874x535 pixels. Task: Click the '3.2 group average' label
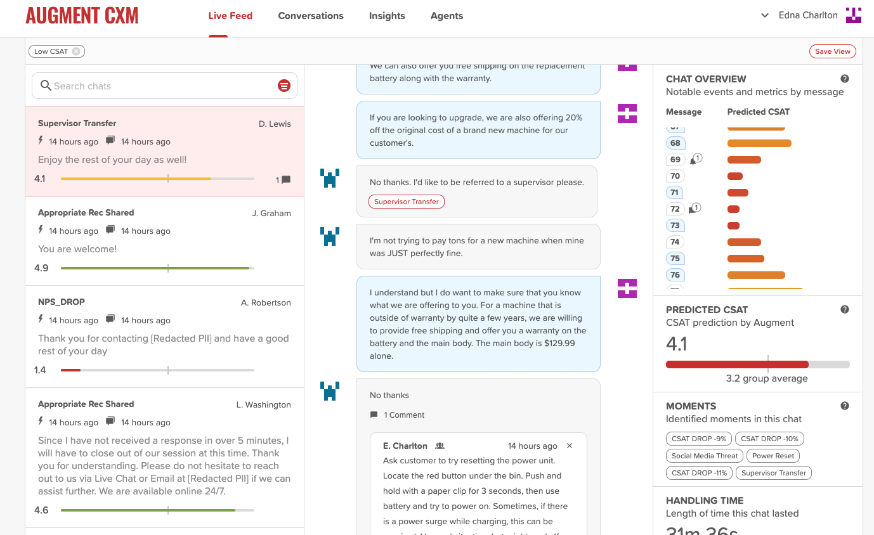(767, 378)
